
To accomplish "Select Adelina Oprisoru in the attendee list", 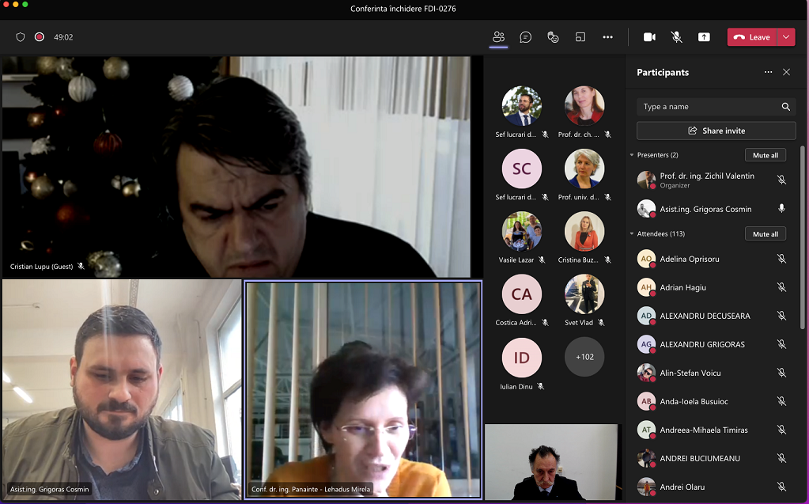I will [690, 259].
